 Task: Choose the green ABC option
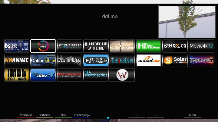pyautogui.click(x=63, y=115)
